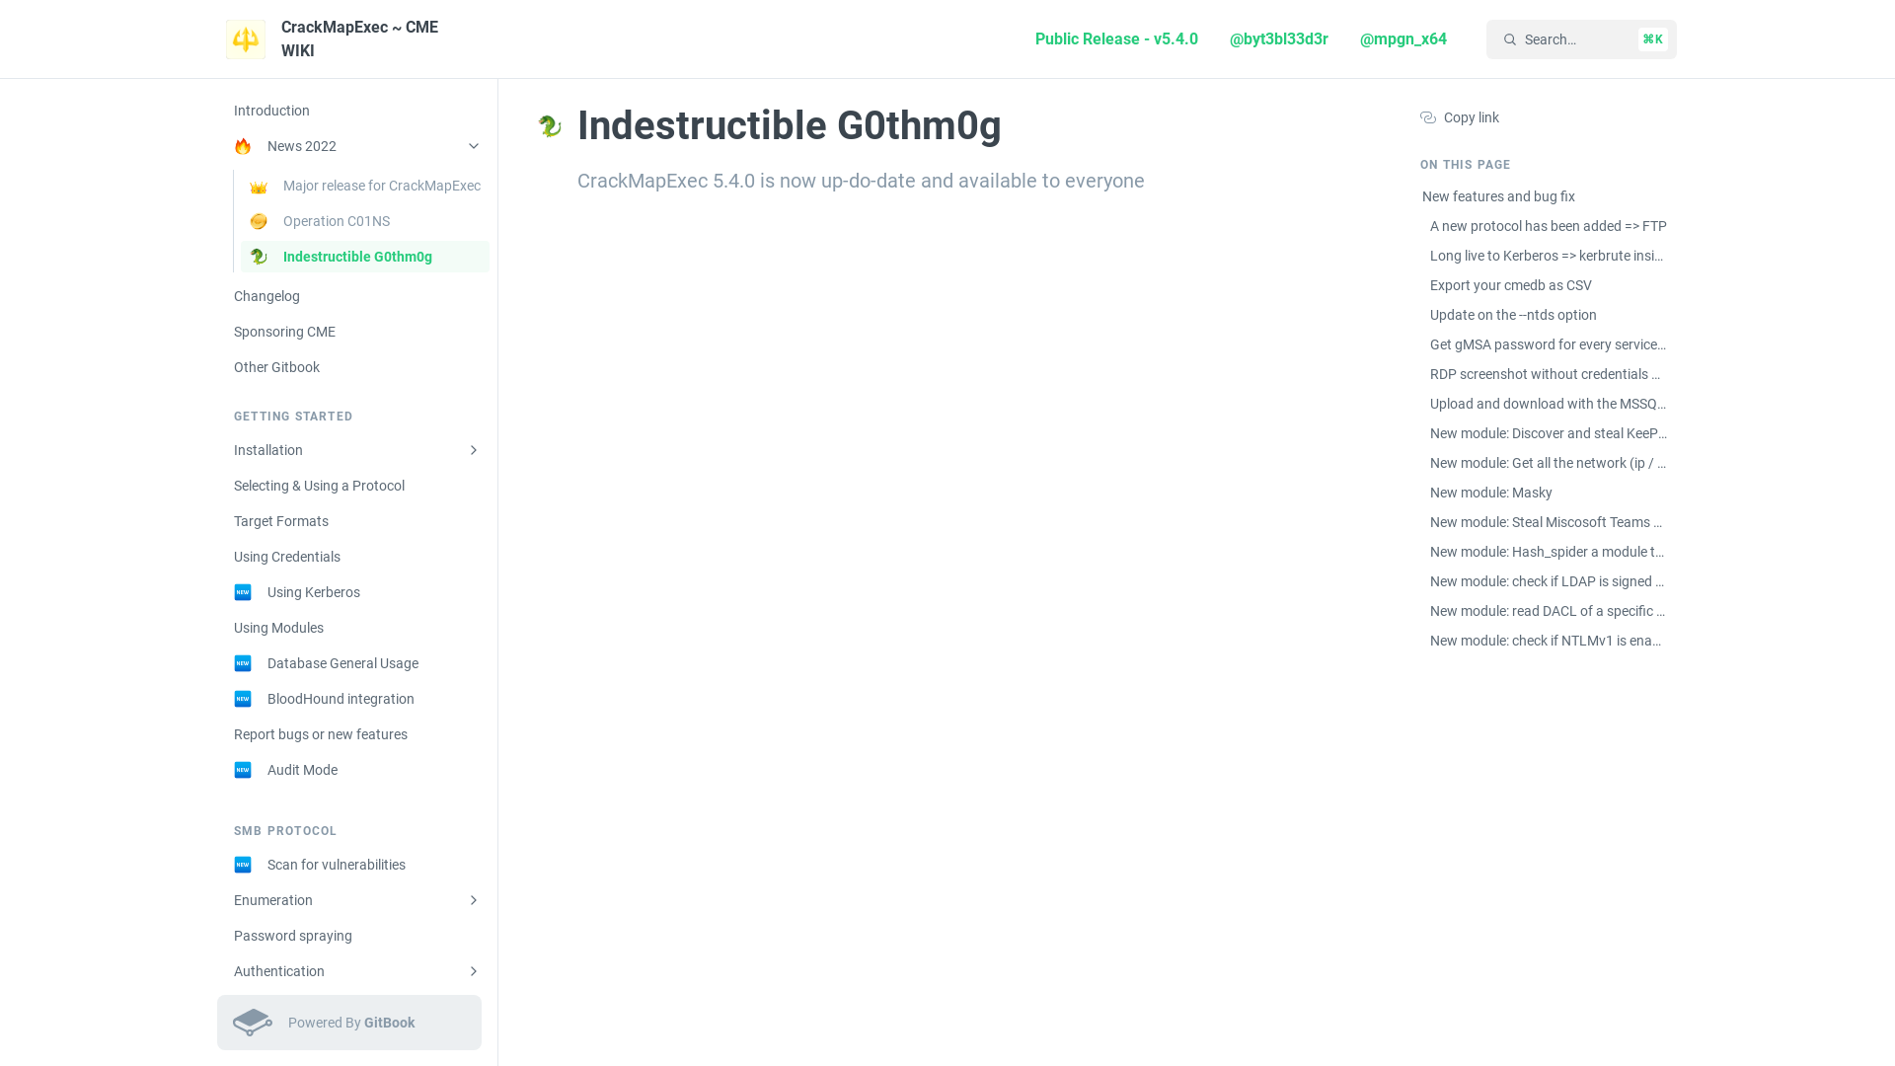Click the coin icon beside Operation C01NS
This screenshot has height=1066, width=1895.
259,221
